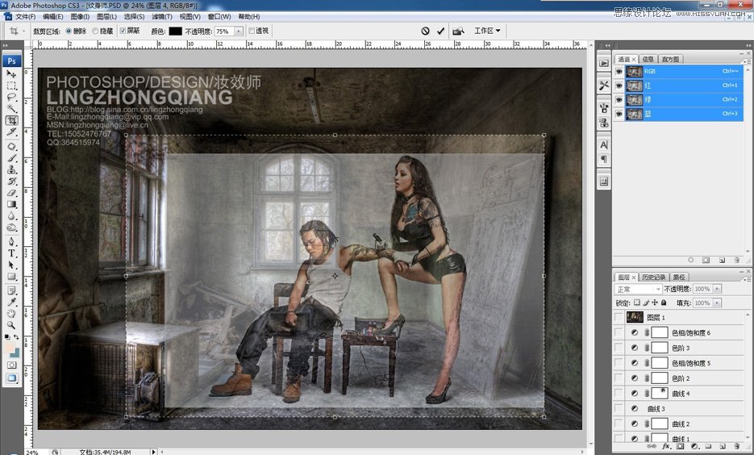Viewport: 754px width, 455px height.
Task: Select the Magic Wand tool
Action: coord(12,108)
